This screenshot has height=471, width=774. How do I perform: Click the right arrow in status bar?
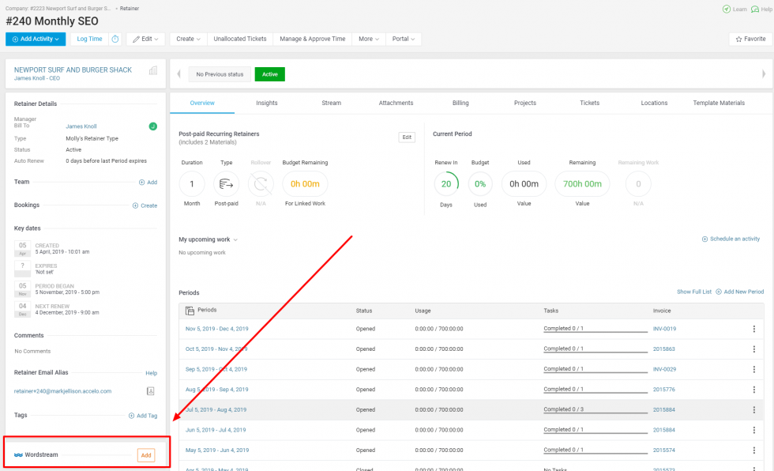pyautogui.click(x=763, y=74)
